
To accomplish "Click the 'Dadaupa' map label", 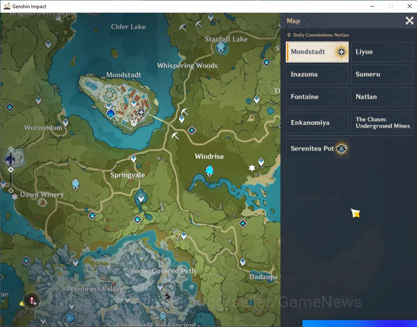I will [264, 277].
